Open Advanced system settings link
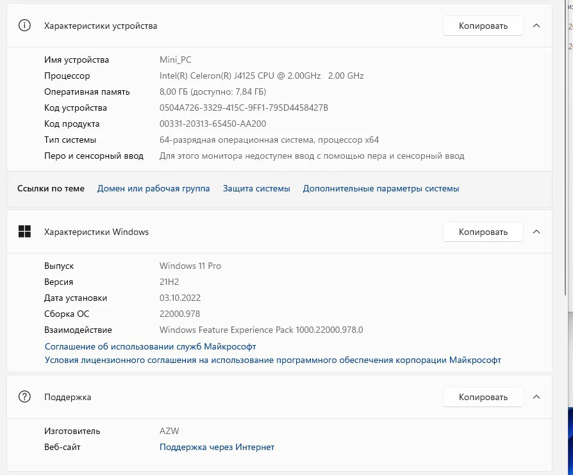 (x=381, y=188)
